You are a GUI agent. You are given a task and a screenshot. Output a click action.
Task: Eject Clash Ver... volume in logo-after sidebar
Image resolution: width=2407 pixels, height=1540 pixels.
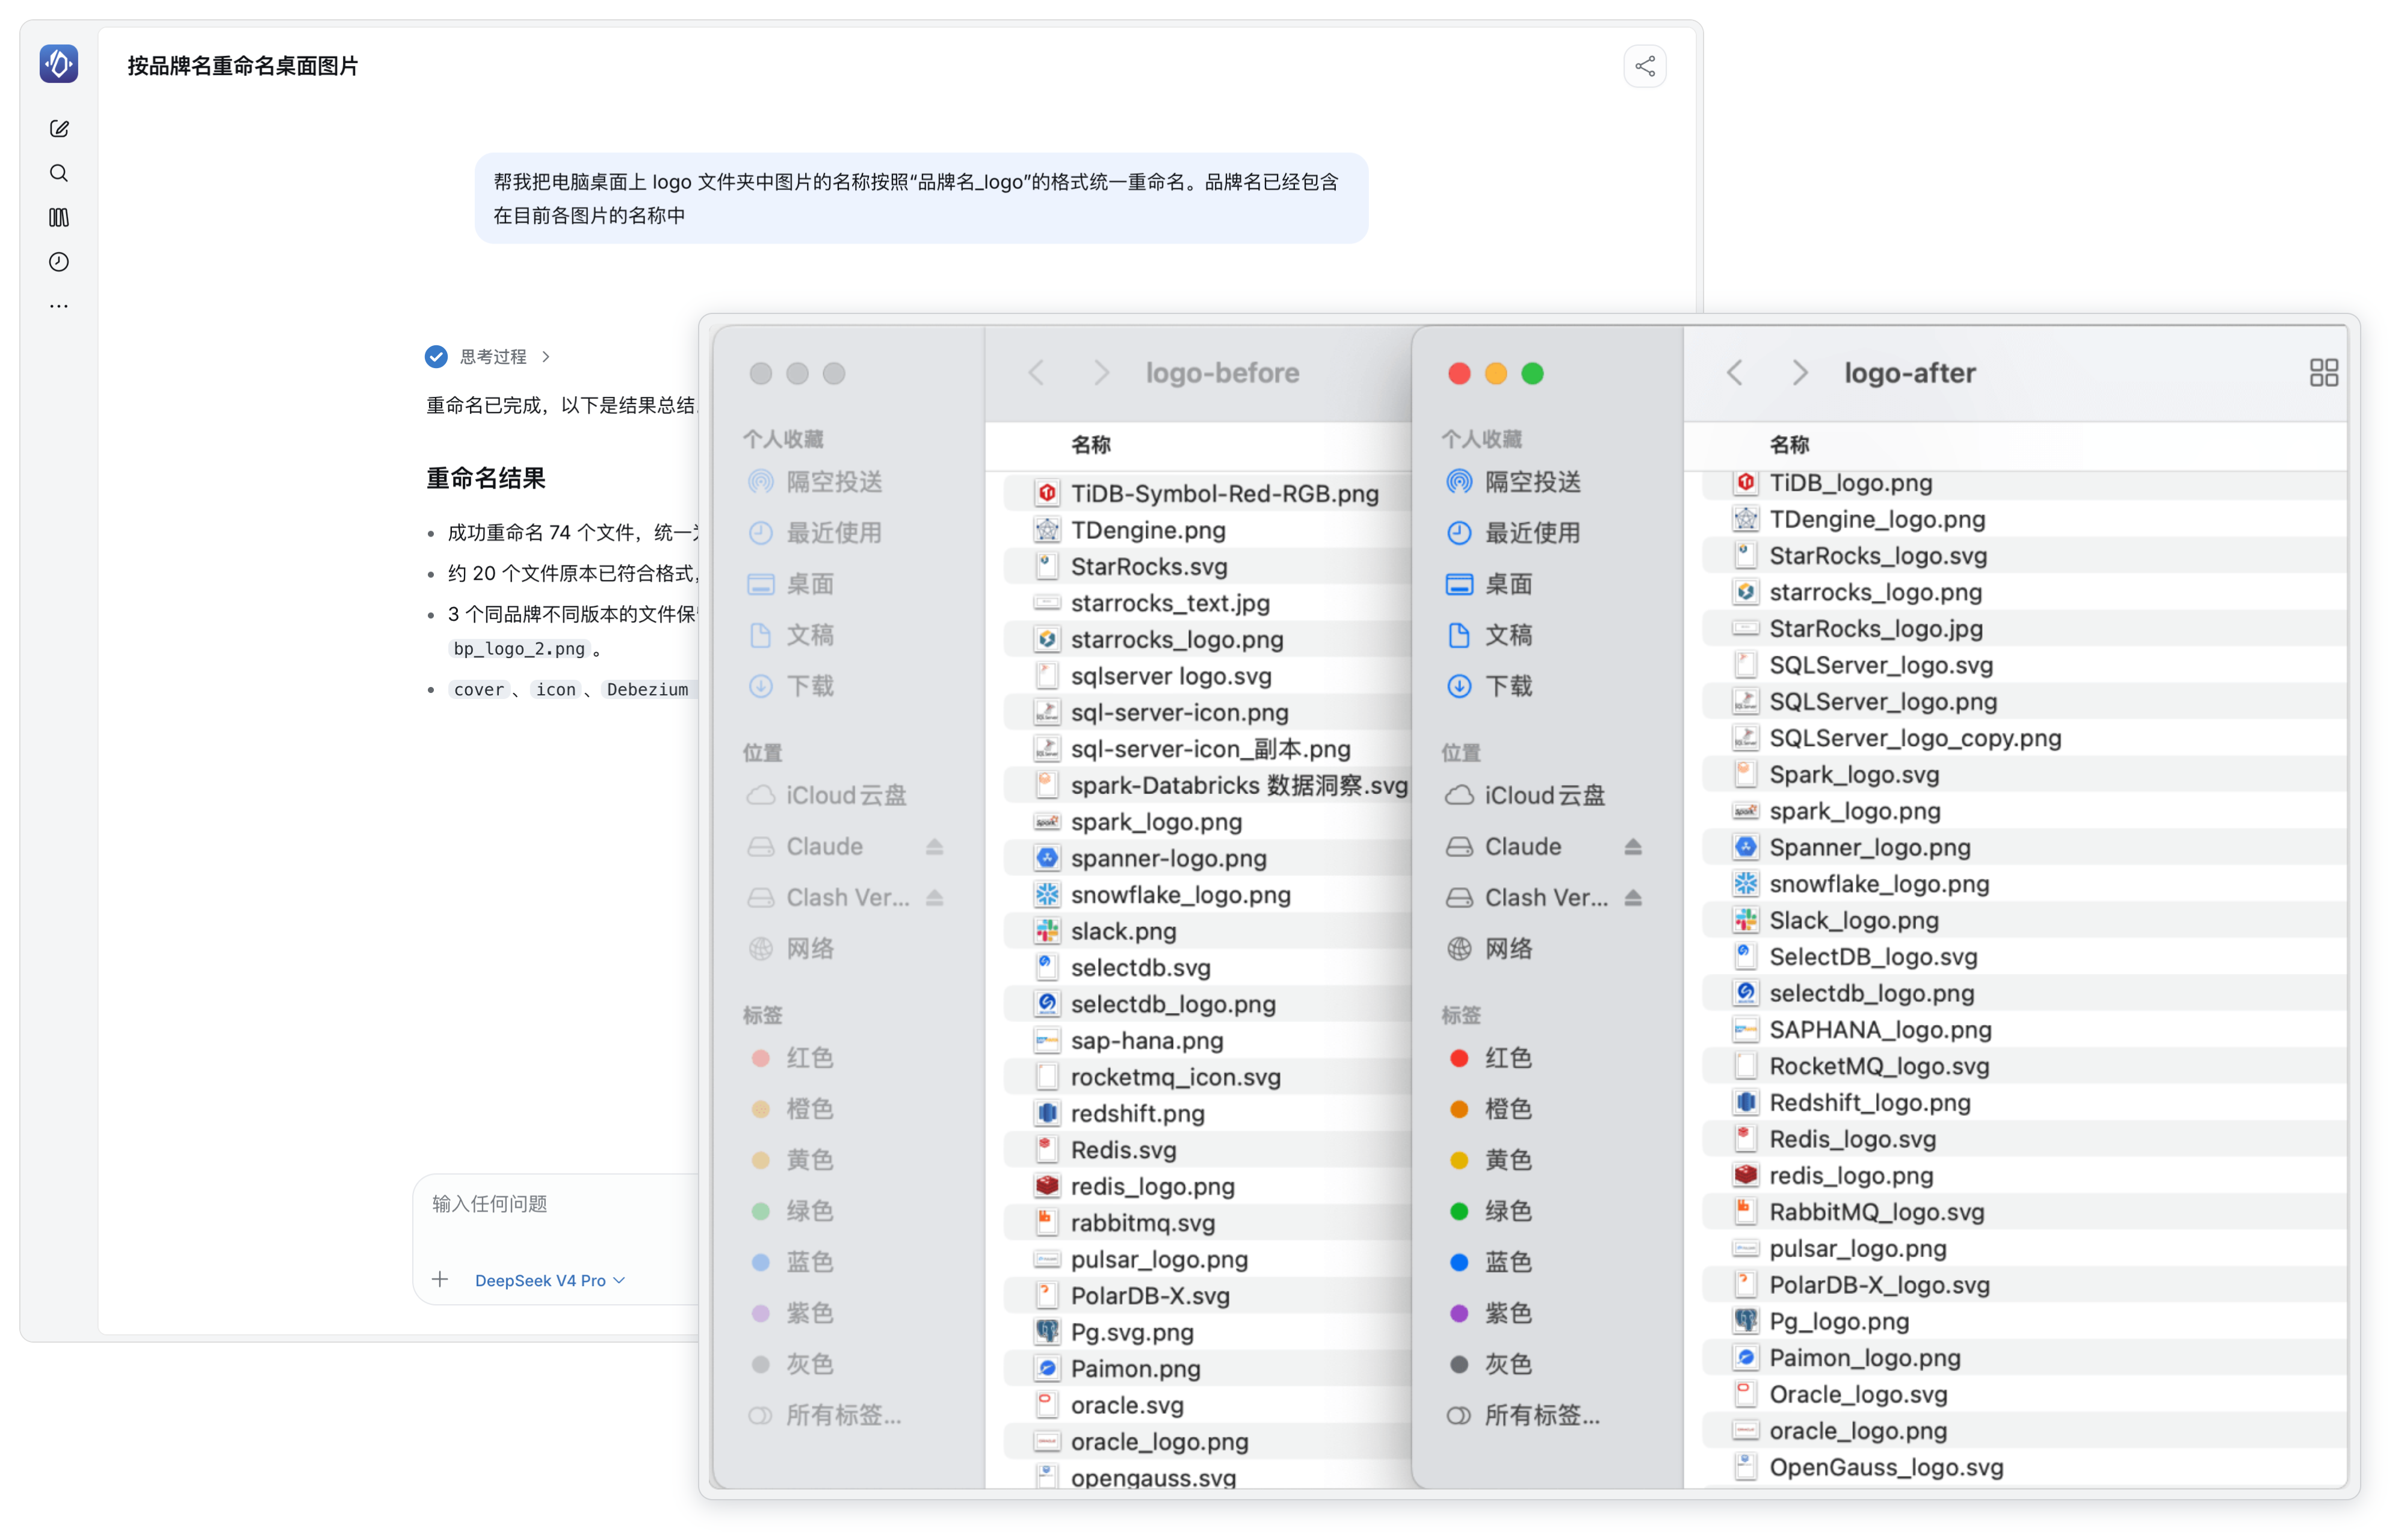point(1633,898)
